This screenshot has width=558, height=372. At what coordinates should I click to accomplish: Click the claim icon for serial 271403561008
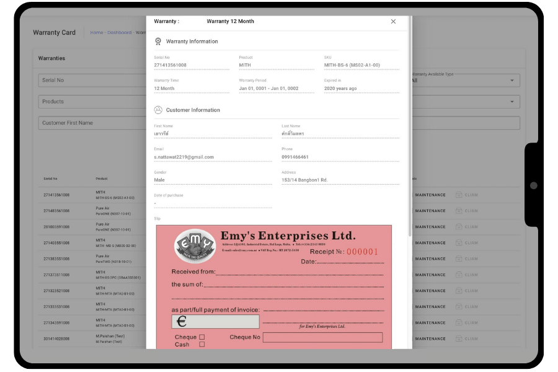pyautogui.click(x=459, y=243)
